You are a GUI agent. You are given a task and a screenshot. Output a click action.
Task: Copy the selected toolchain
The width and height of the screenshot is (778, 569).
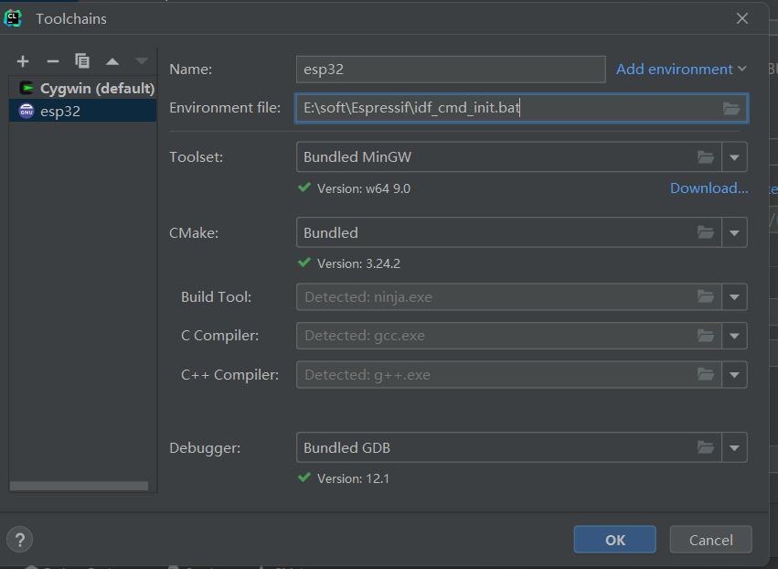pos(82,61)
